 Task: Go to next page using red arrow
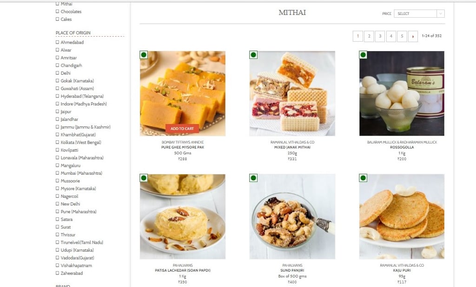point(413,36)
